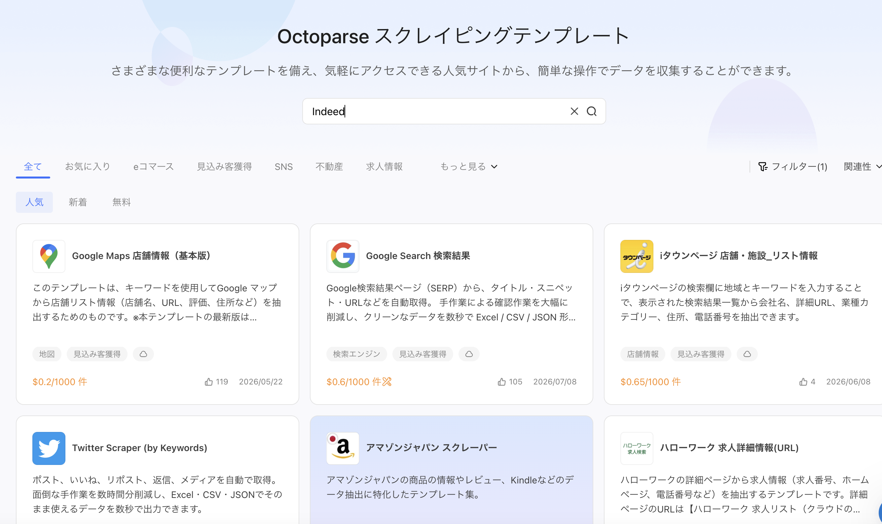The image size is (882, 524).
Task: Click the date 2026/07/08
Action: 555,382
